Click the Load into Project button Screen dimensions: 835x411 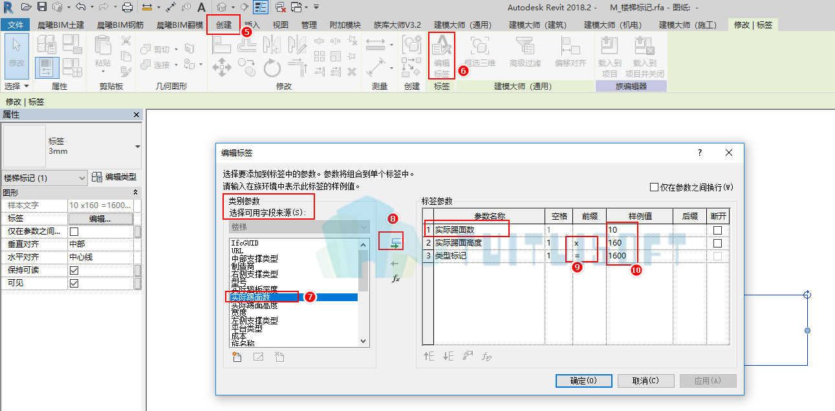pyautogui.click(x=609, y=56)
